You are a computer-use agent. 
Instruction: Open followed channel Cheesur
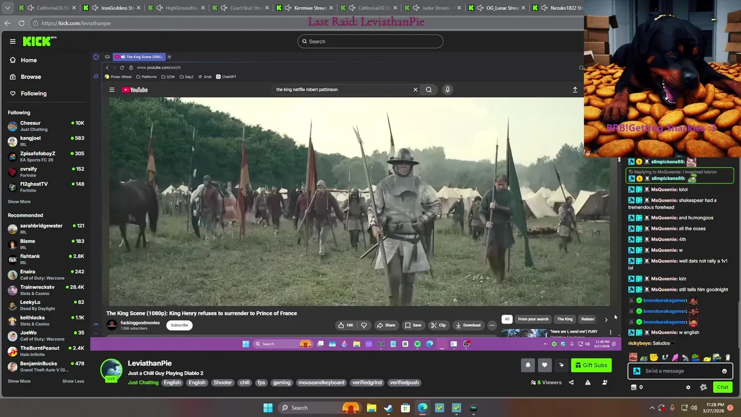pyautogui.click(x=46, y=126)
